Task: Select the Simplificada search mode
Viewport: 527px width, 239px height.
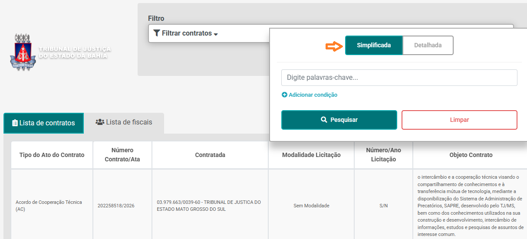Action: tap(374, 45)
